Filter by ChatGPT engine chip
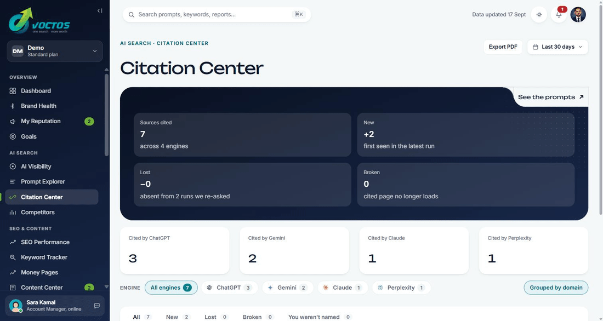Viewport: 603px width, 321px height. (230, 288)
